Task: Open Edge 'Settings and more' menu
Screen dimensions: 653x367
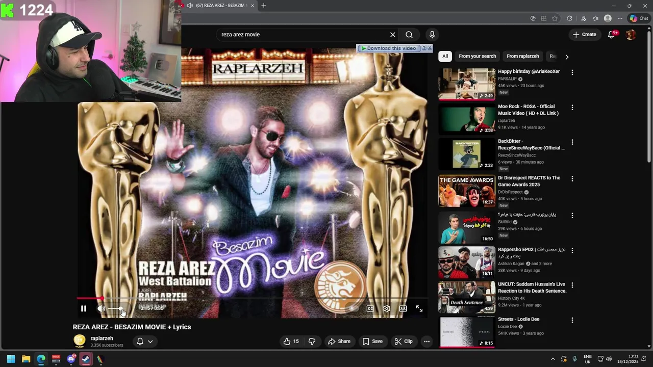Action: click(620, 18)
